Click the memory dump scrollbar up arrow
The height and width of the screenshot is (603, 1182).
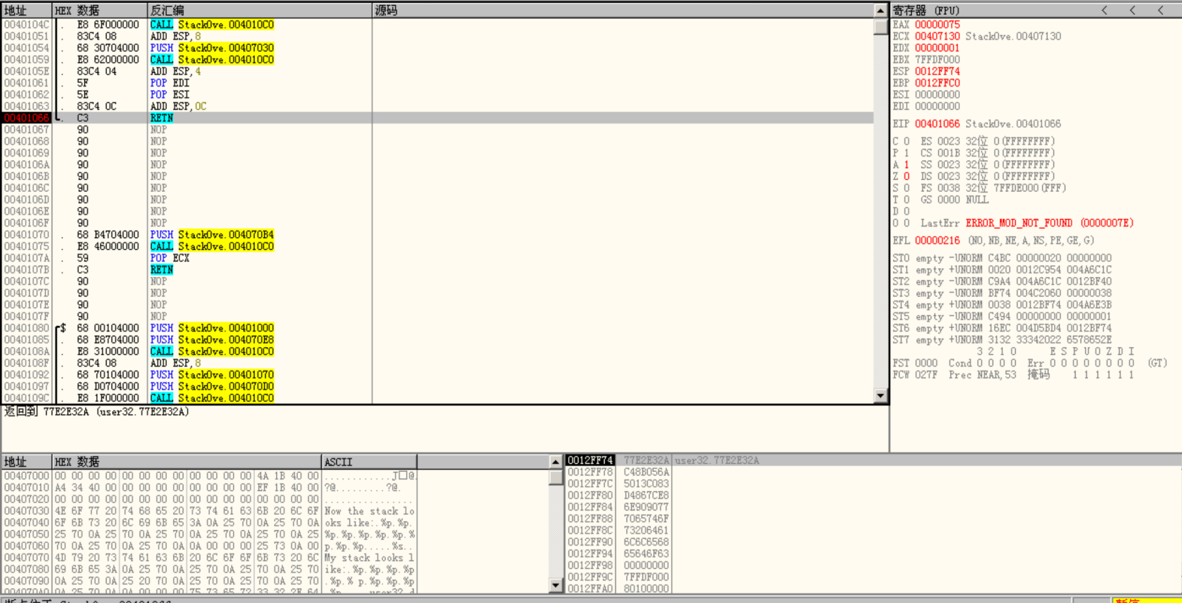click(x=555, y=461)
